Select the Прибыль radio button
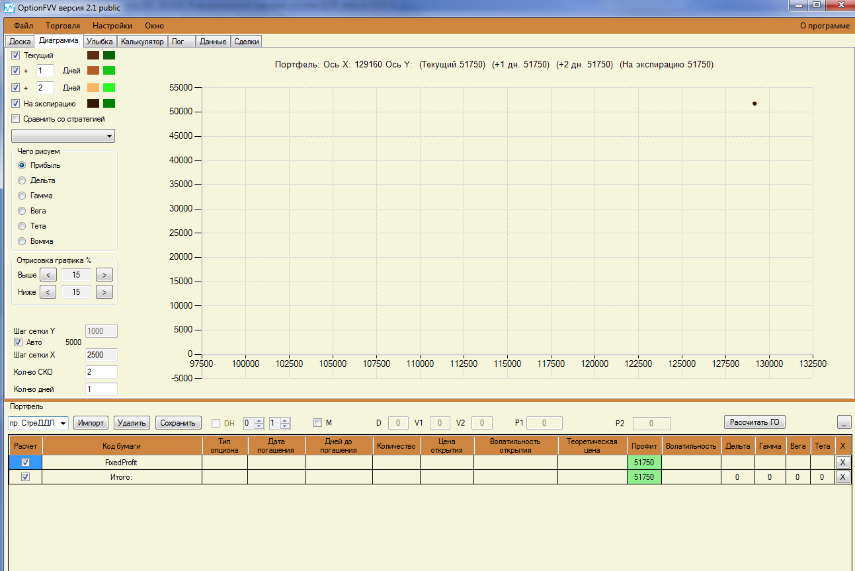Screen dimensions: 855x571 coord(22,165)
